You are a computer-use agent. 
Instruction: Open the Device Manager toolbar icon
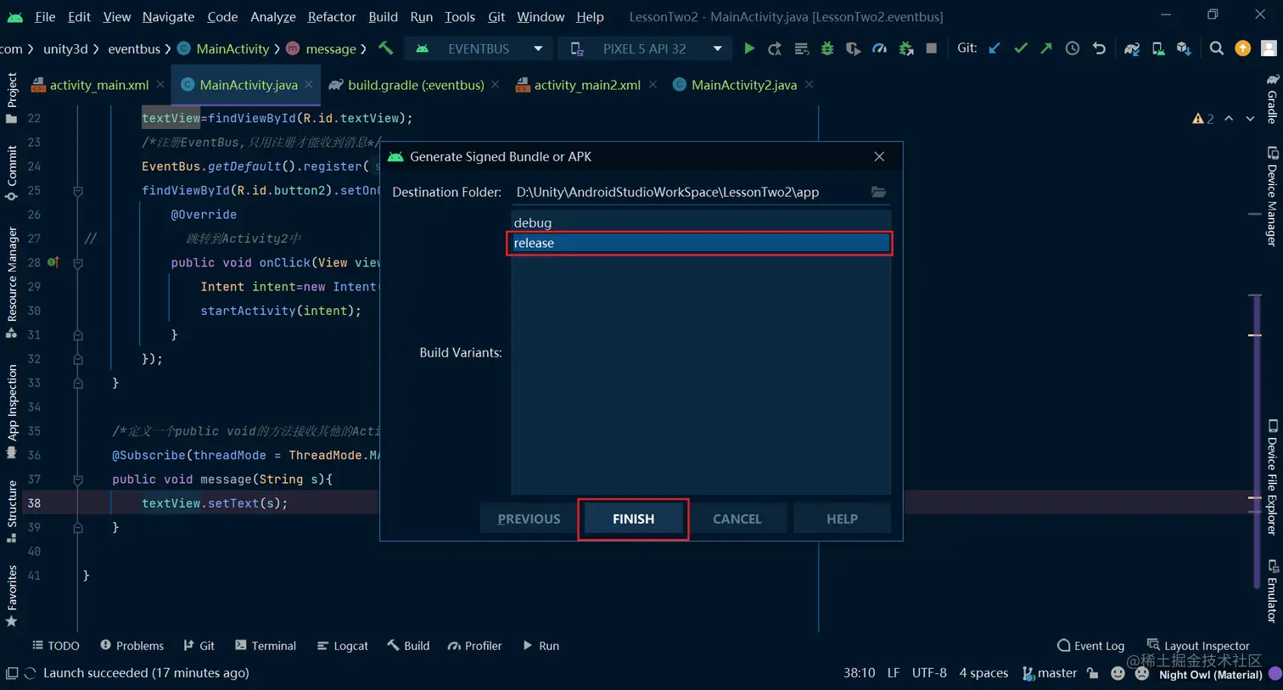click(1158, 49)
